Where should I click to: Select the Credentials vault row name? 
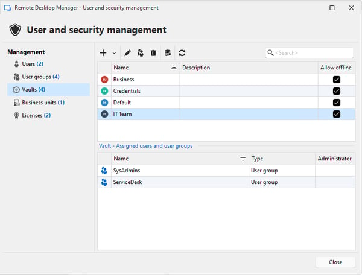coord(127,91)
